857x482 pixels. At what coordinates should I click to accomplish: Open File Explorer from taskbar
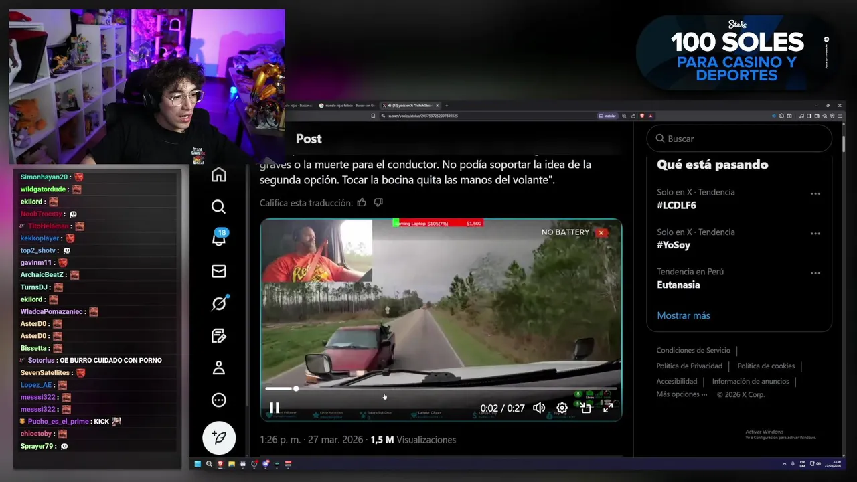(232, 463)
